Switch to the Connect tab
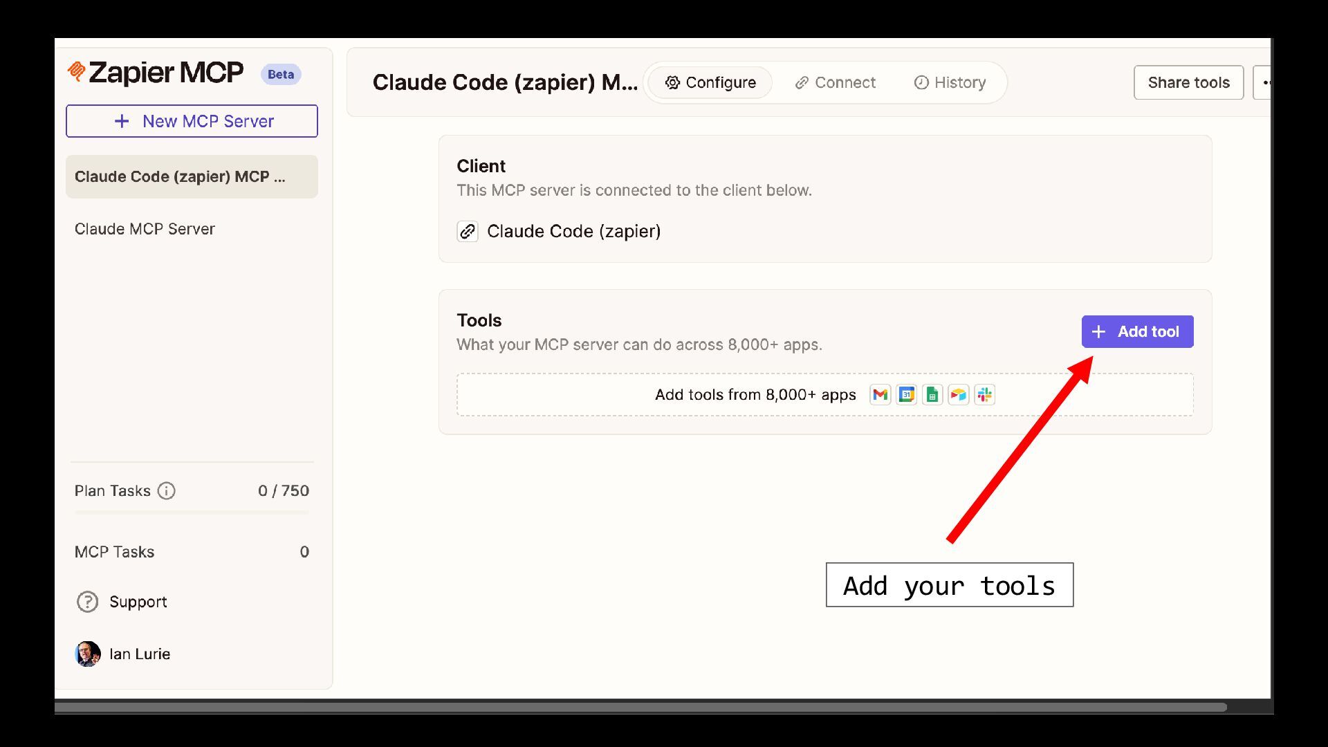This screenshot has width=1328, height=747. pos(835,82)
